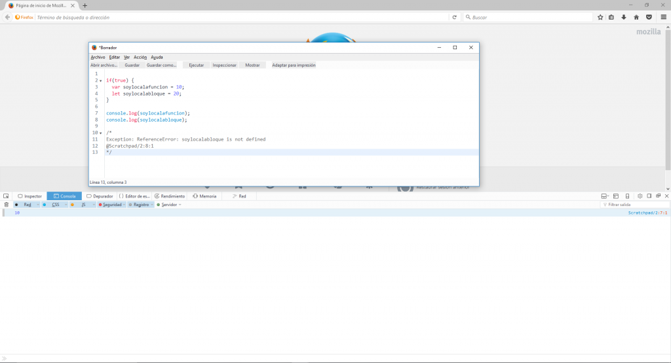
Task: Expand the Servidor filter dropdown arrow
Action: pos(180,205)
